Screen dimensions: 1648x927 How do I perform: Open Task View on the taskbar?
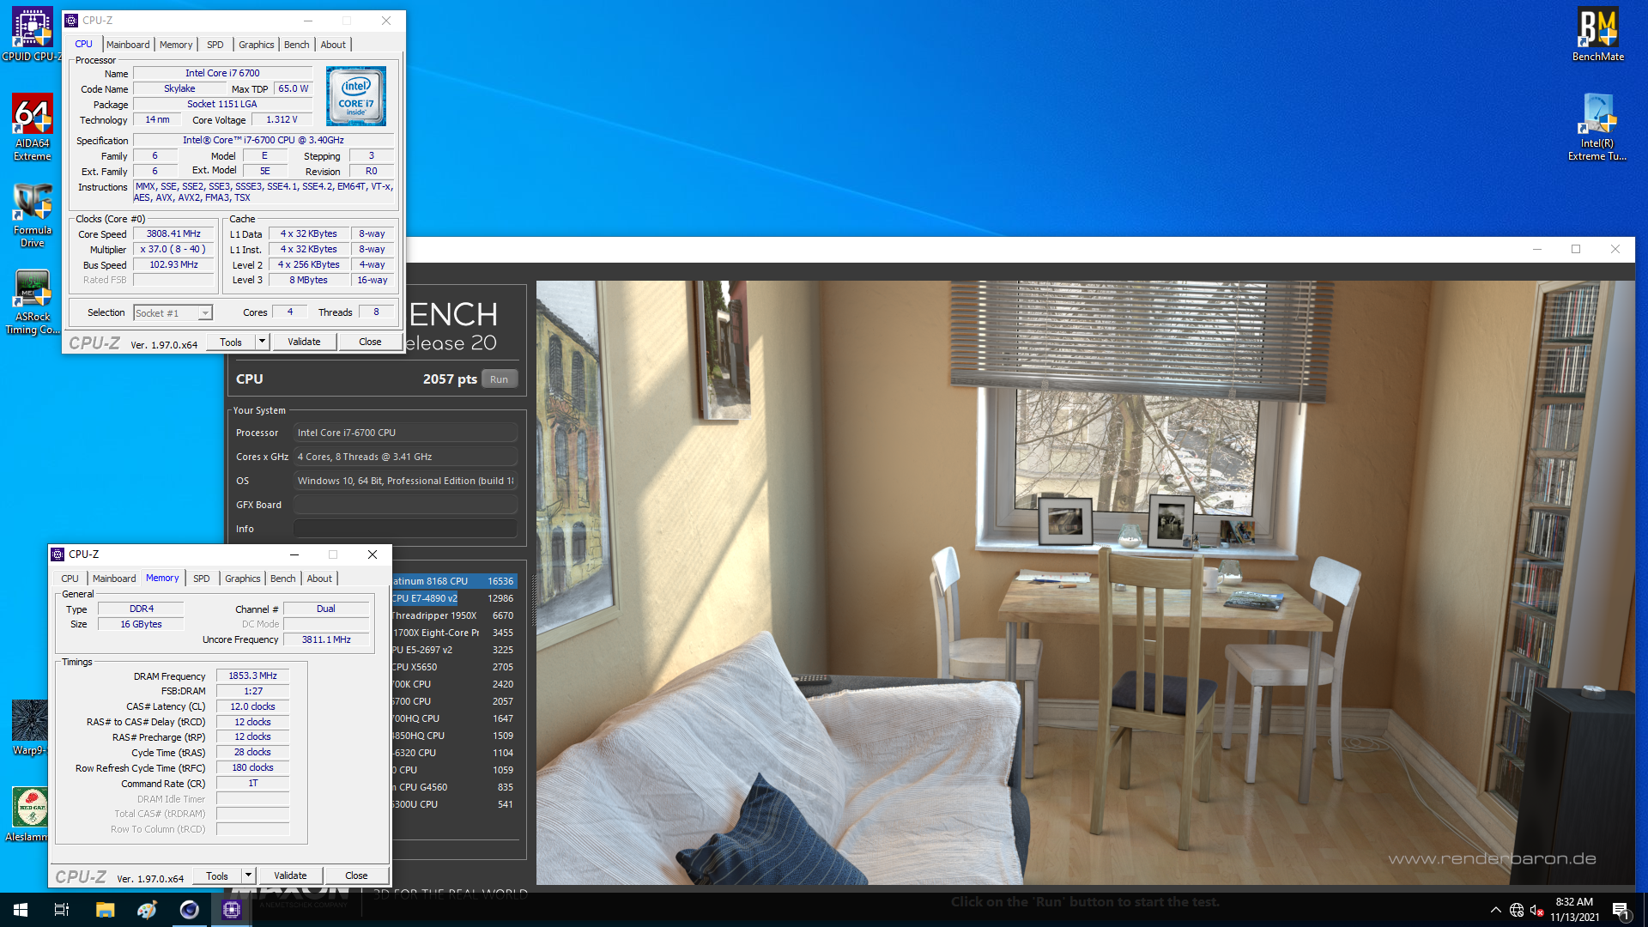[x=62, y=910]
